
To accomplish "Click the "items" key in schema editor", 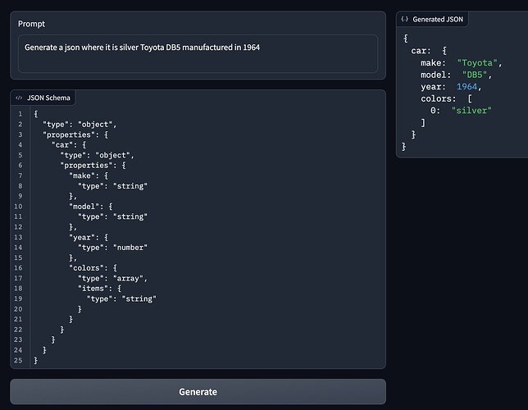I will 90,289.
